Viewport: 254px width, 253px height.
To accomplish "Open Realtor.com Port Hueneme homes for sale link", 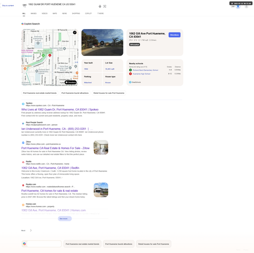I will 50,191.
